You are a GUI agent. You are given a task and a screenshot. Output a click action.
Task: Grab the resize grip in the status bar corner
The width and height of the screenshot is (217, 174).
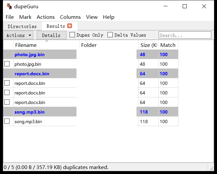[211, 168]
